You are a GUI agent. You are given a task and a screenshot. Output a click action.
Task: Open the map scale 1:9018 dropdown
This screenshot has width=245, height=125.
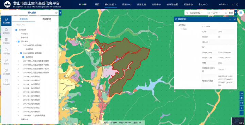[x=214, y=13]
